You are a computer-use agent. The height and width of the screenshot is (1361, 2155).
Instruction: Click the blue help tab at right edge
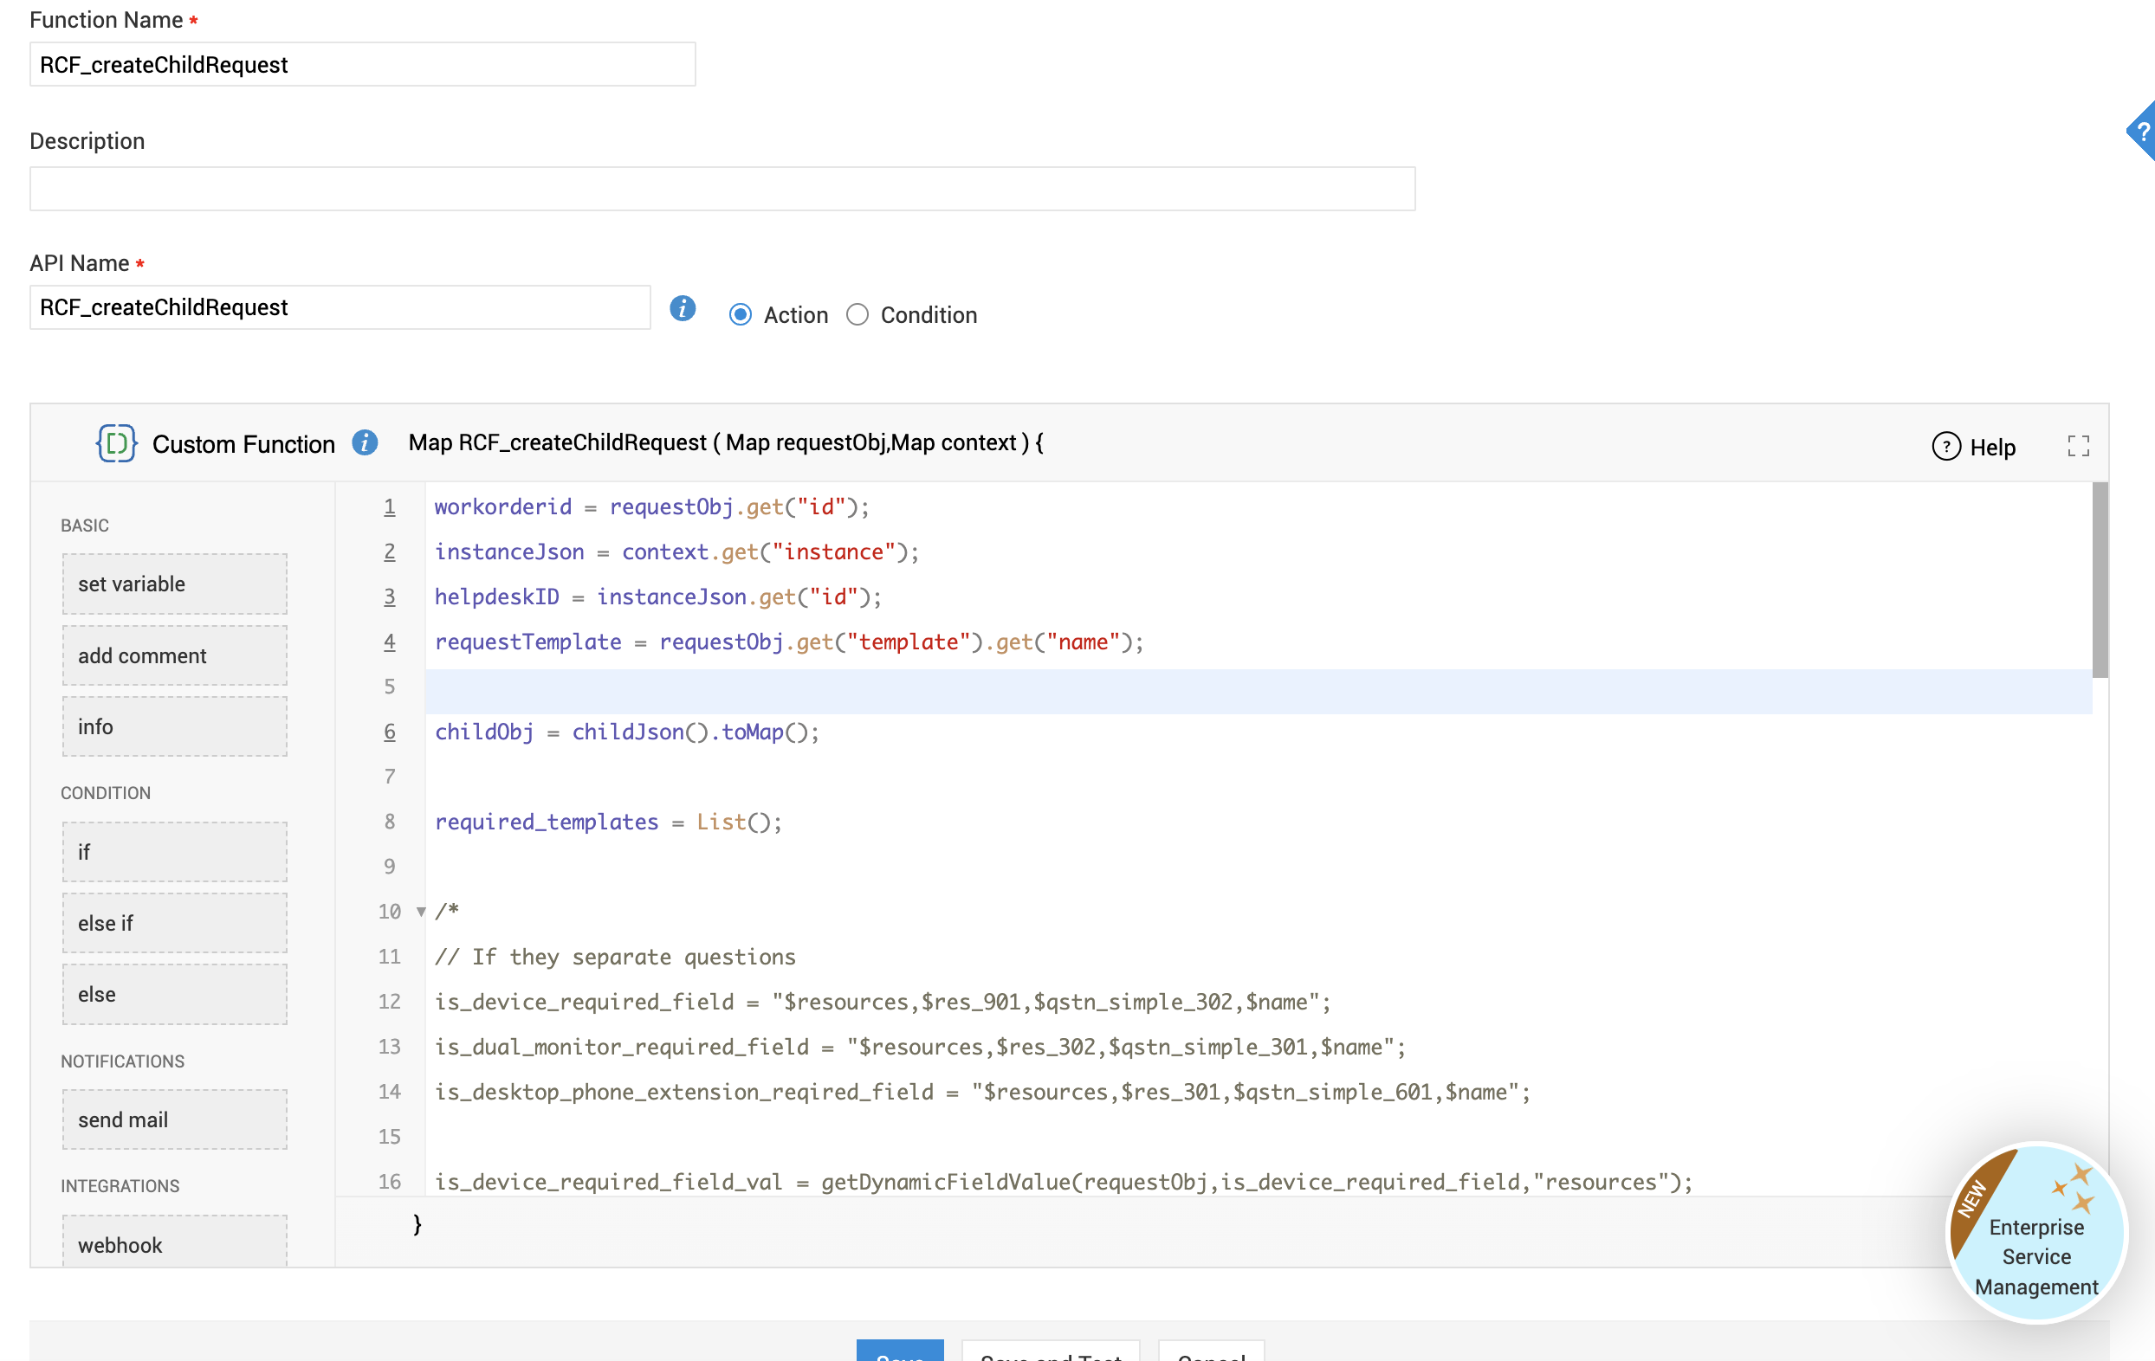click(x=2142, y=132)
